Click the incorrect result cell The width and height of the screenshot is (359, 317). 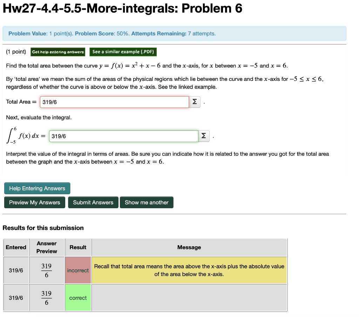(x=77, y=270)
